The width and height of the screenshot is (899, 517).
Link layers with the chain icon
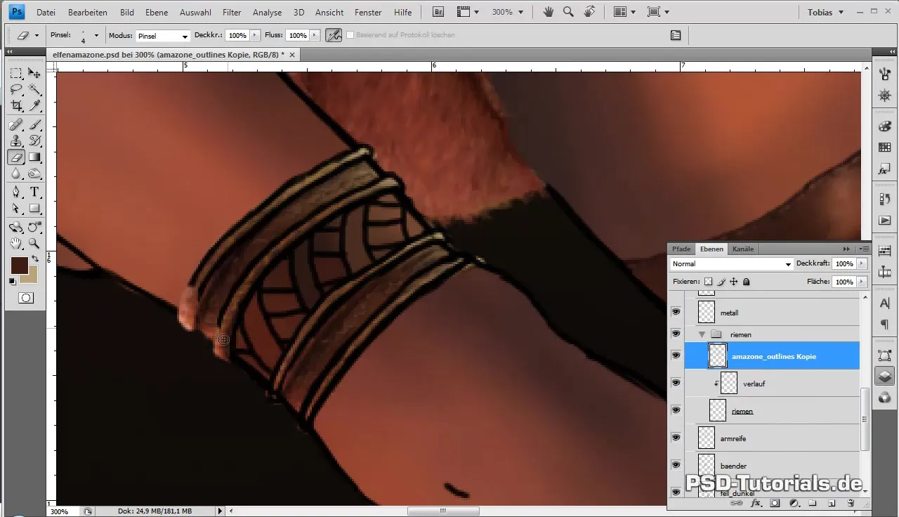(737, 504)
